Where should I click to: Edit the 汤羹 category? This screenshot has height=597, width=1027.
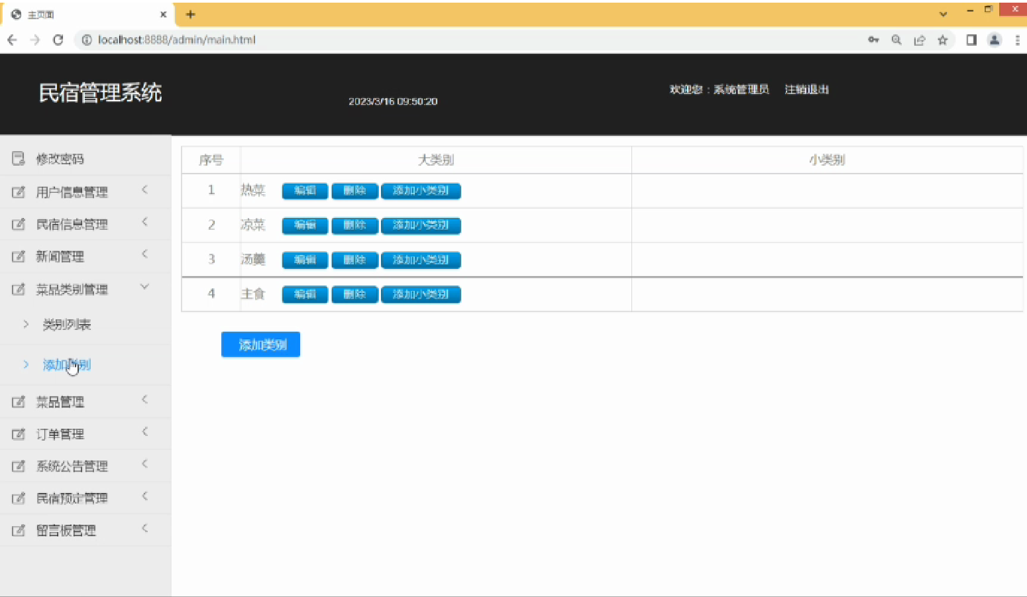(x=305, y=260)
